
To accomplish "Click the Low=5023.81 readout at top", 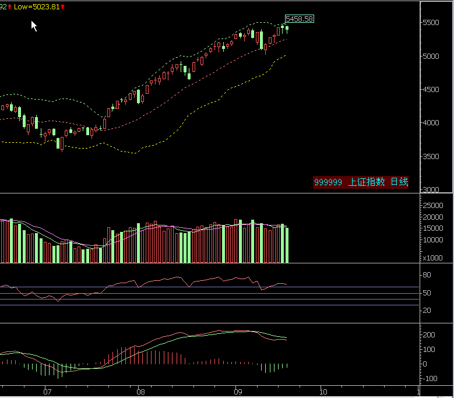I will coord(37,6).
